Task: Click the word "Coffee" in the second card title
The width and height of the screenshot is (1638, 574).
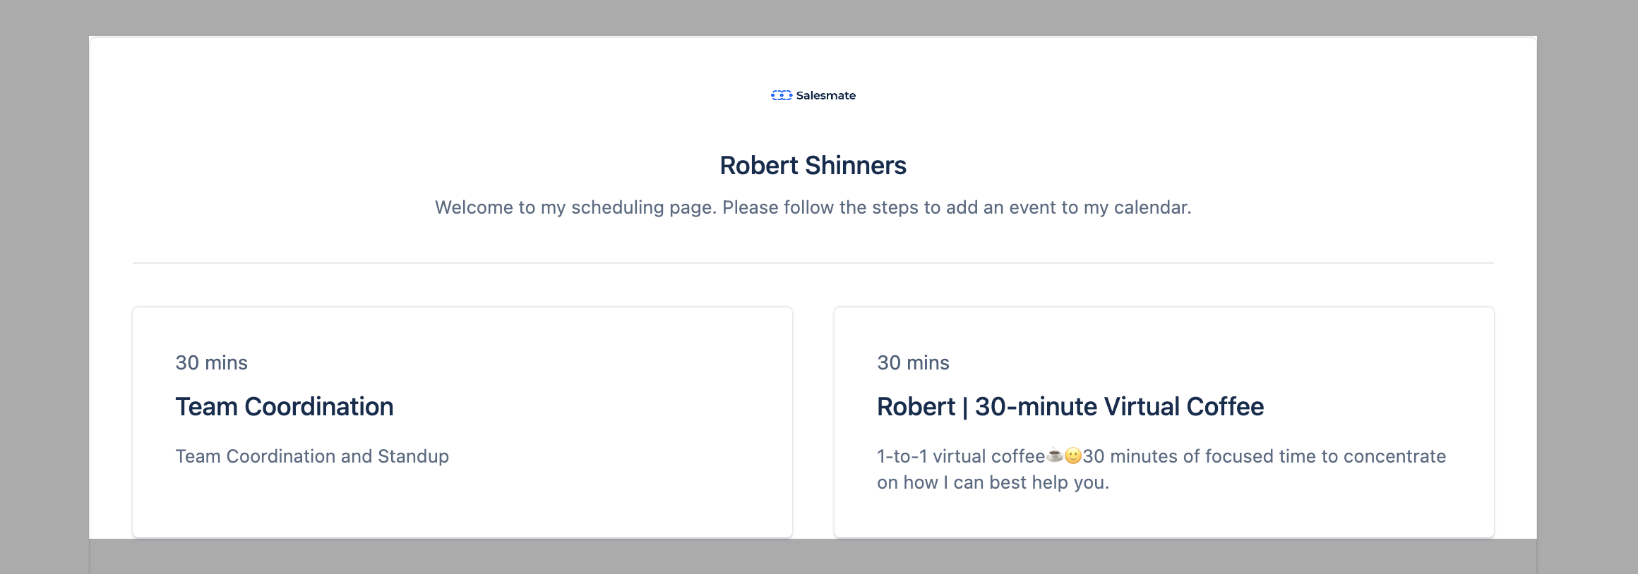Action: [x=1225, y=407]
